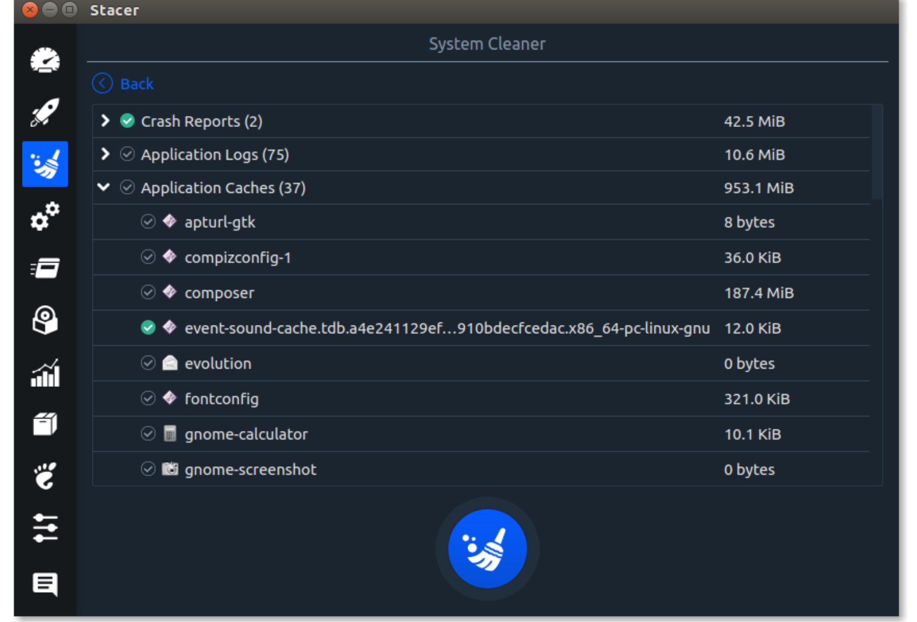Open Uninstaller disc box icon
Viewport: 917px width, 622px height.
pyautogui.click(x=45, y=320)
